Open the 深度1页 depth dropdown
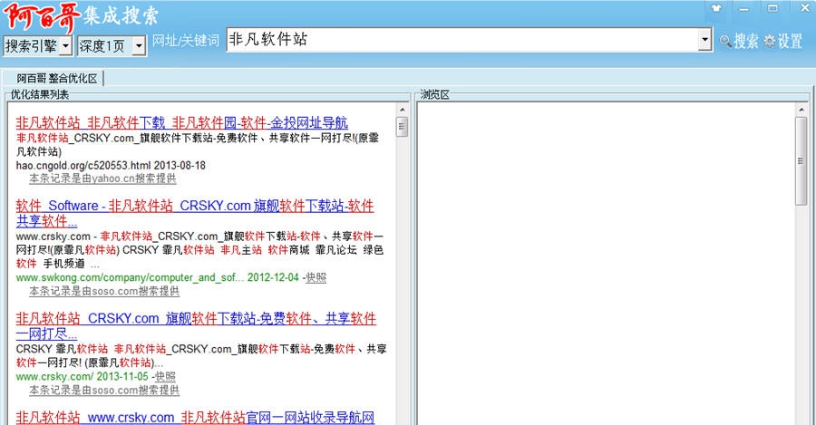 (x=112, y=46)
